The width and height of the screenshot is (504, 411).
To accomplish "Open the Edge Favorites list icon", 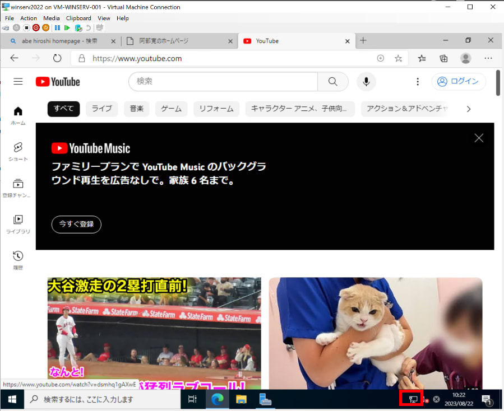I will (x=422, y=58).
